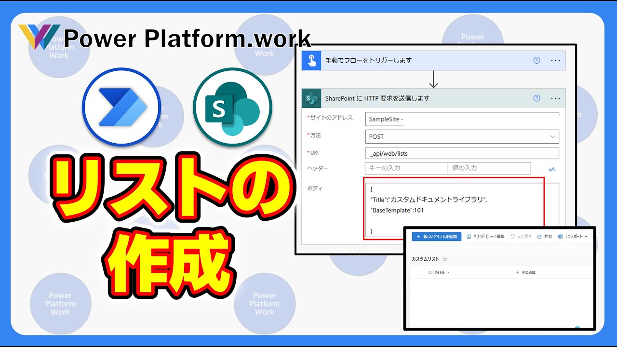617x347 pixels.
Task: Click 元に戻す in the list toolbar
Action: pyautogui.click(x=521, y=237)
